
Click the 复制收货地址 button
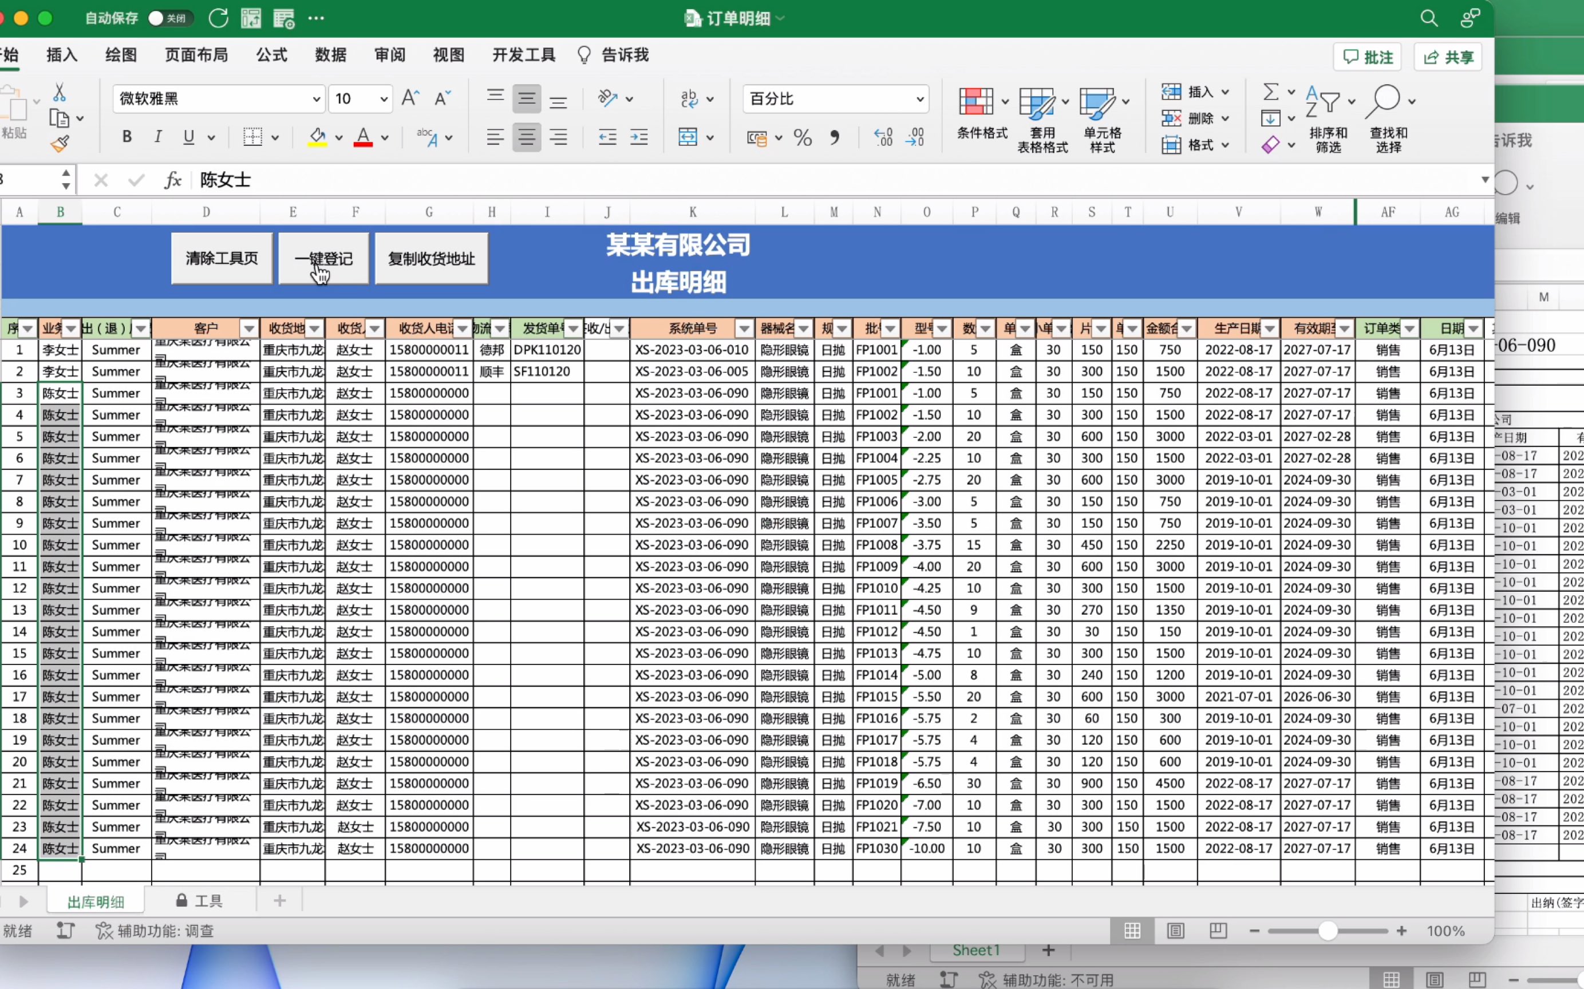tap(431, 258)
